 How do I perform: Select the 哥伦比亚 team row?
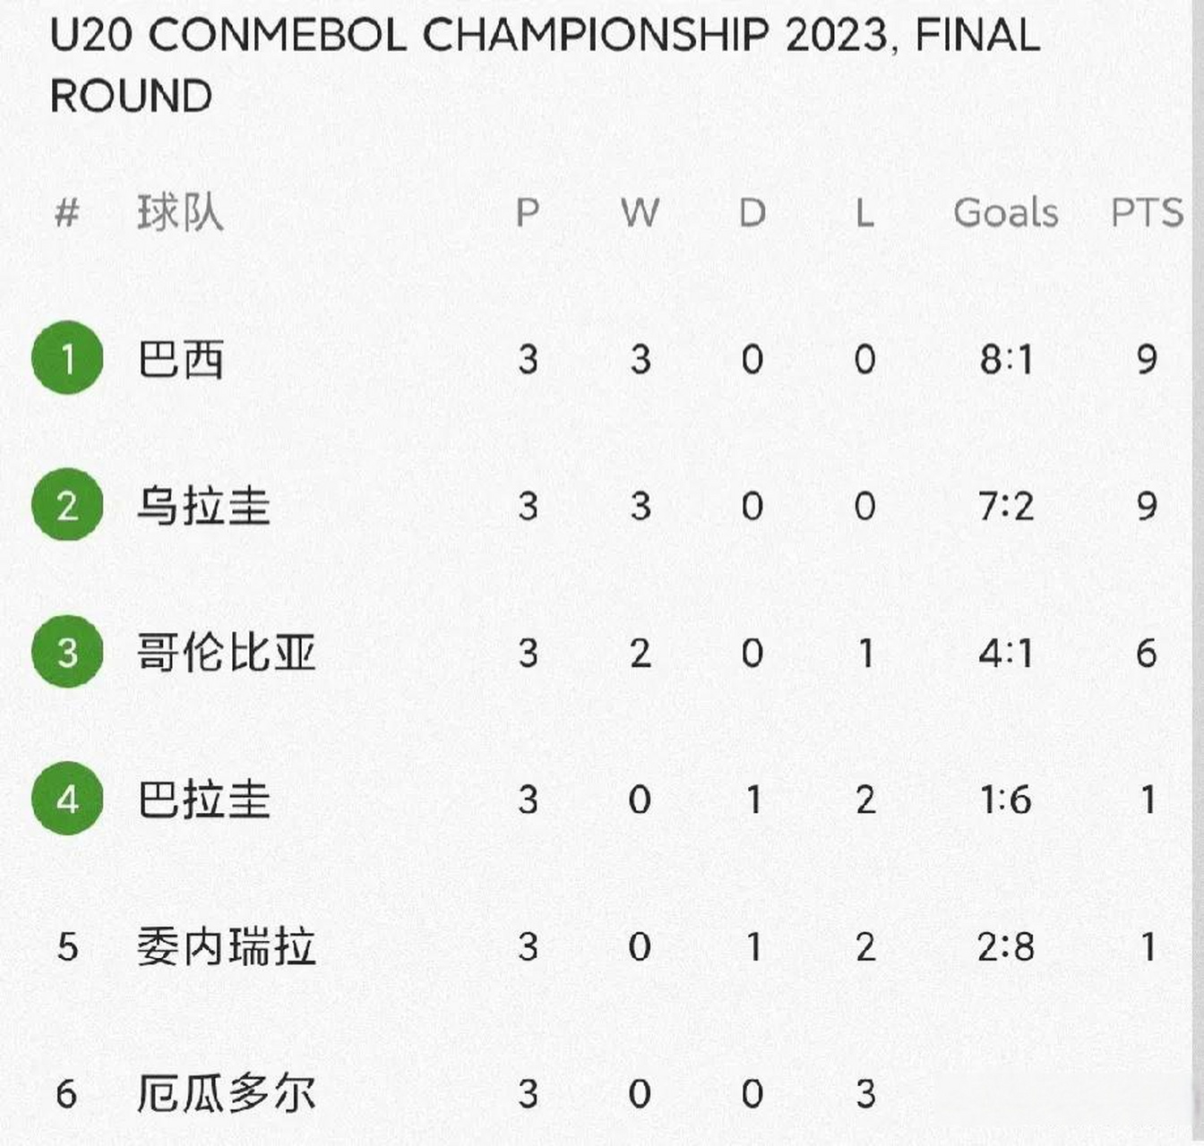click(x=226, y=653)
